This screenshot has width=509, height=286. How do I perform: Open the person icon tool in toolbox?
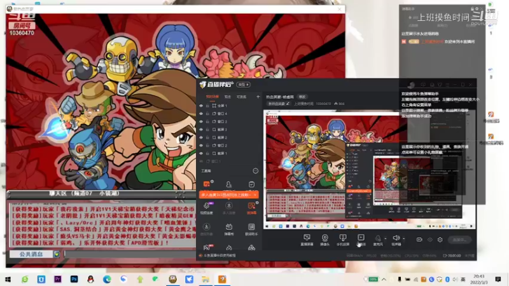click(x=229, y=184)
